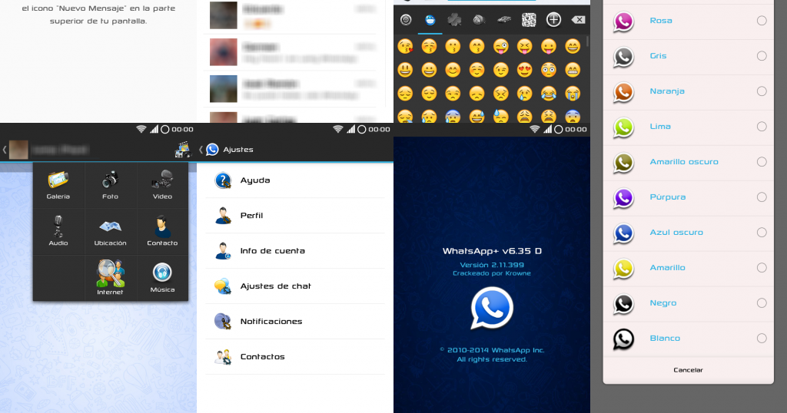The width and height of the screenshot is (787, 413).
Task: Select the Azul oscuro radio button
Action: point(762,233)
